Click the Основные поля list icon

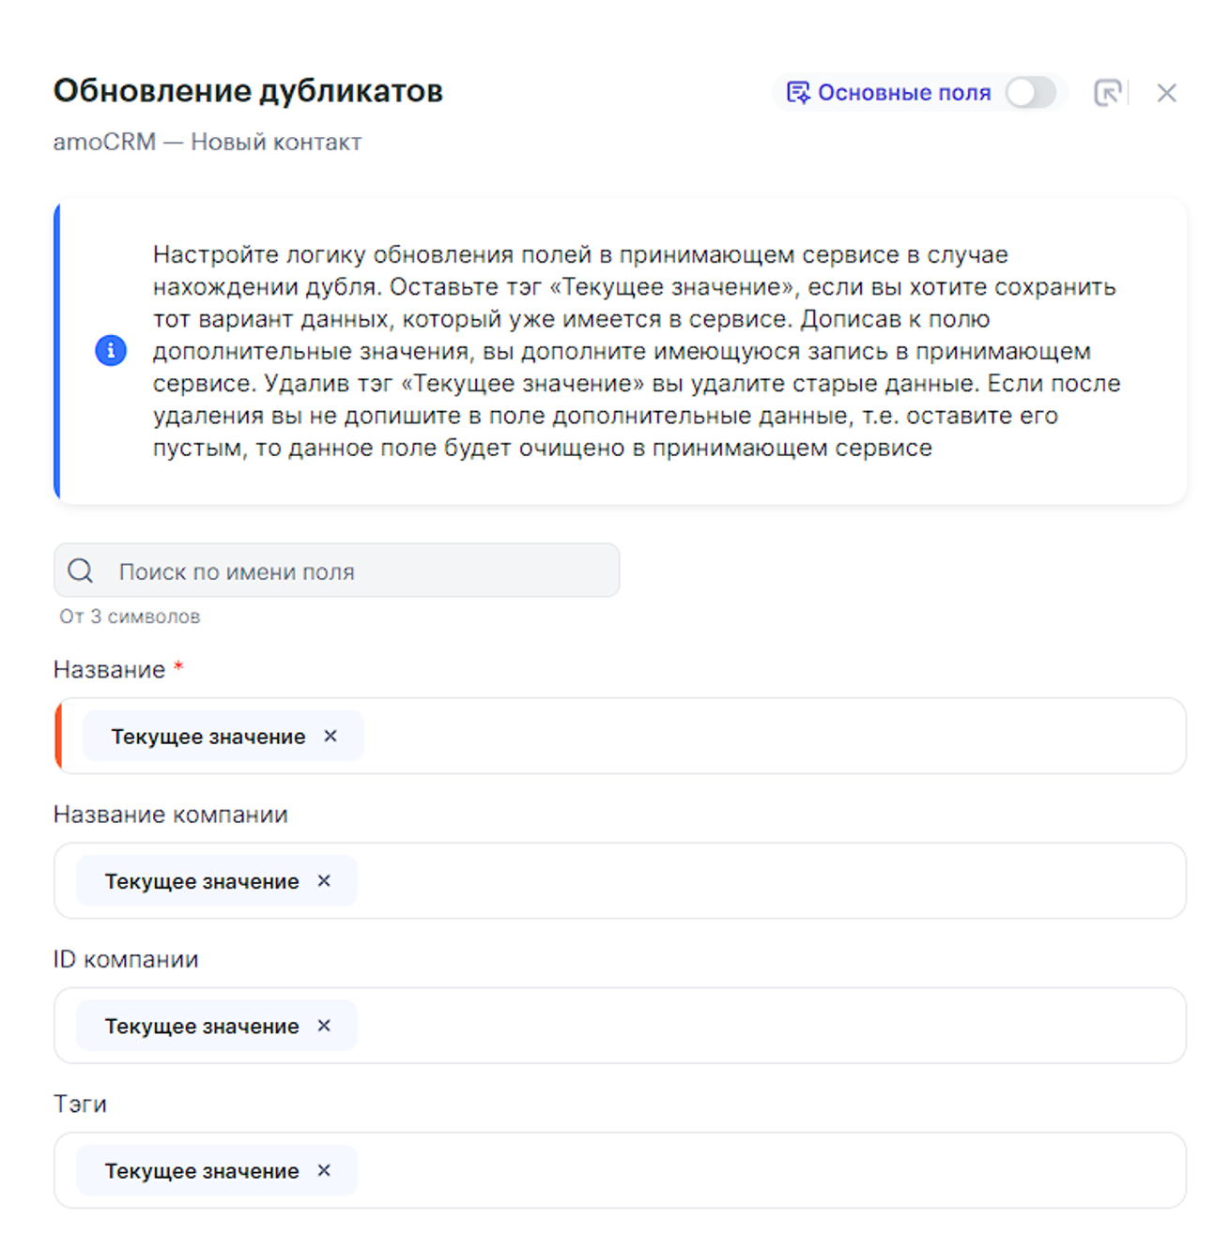[x=797, y=93]
